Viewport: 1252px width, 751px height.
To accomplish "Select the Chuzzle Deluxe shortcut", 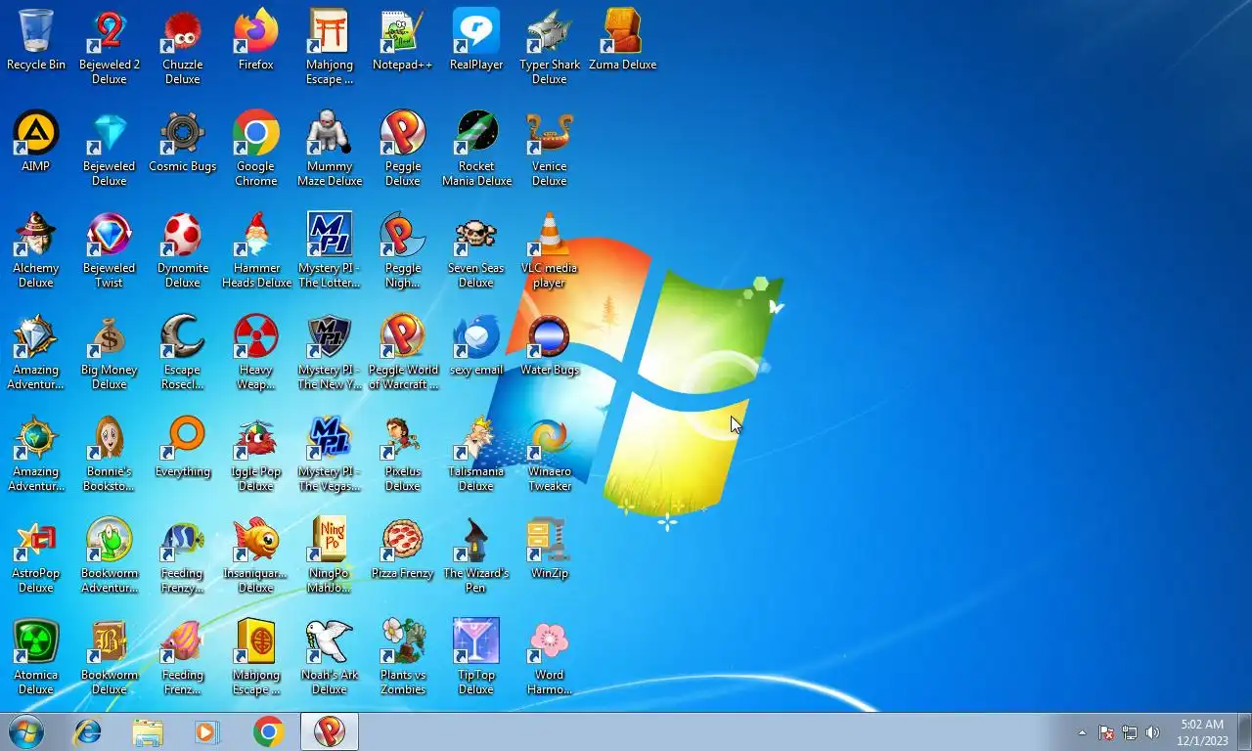I will tap(183, 47).
